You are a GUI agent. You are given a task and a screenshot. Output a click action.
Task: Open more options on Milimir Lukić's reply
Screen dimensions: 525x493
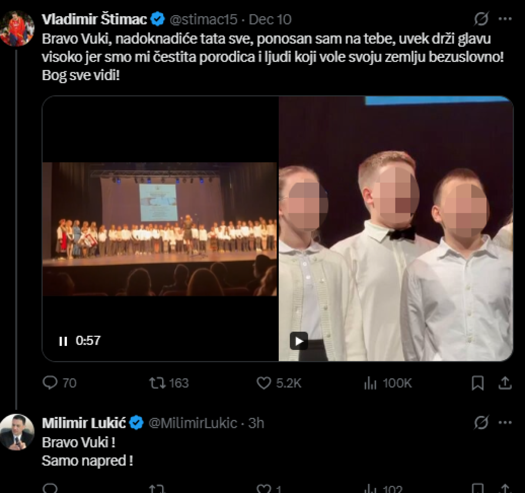505,423
